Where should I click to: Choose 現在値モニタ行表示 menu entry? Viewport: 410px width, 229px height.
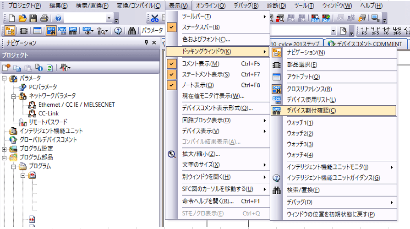218,96
